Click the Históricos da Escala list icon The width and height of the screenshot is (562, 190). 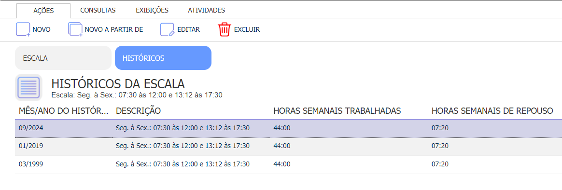pyautogui.click(x=28, y=88)
